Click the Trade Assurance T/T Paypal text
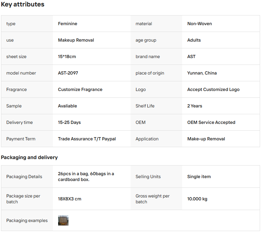 coord(87,139)
